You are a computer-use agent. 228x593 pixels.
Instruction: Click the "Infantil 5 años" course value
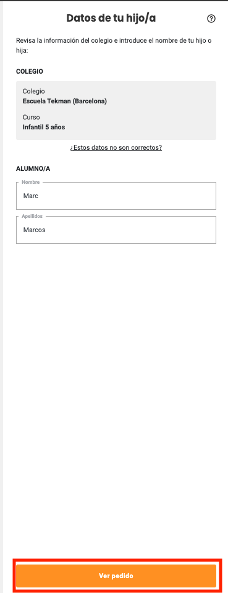click(44, 127)
